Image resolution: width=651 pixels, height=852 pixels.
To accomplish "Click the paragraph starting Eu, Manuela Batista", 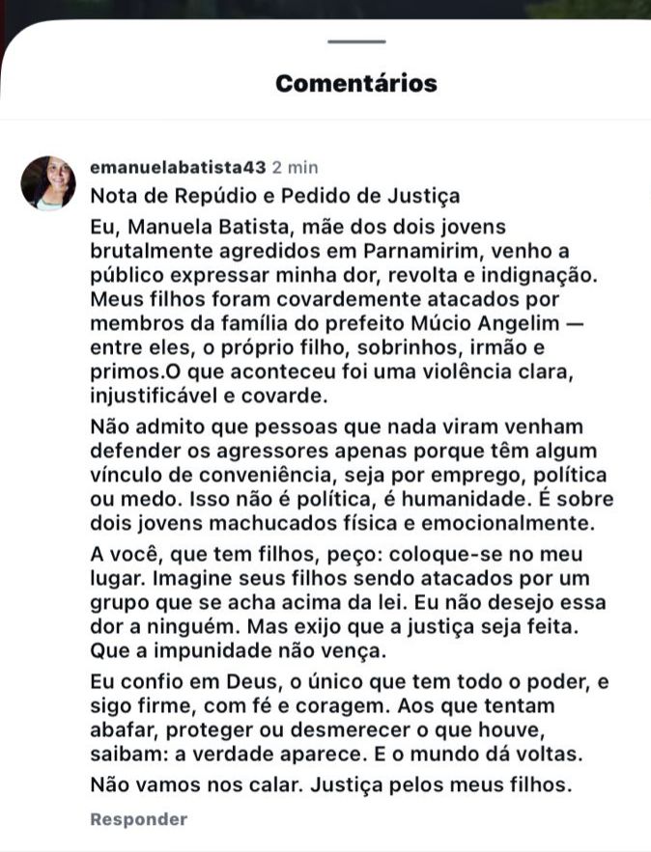I will (344, 312).
